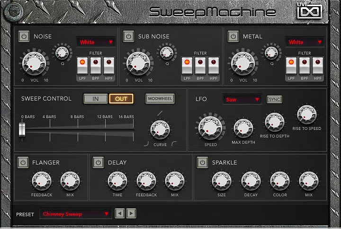Image resolution: width=341 pixels, height=229 pixels.
Task: Toggle the SPARKLE power icon
Action: [x=203, y=163]
